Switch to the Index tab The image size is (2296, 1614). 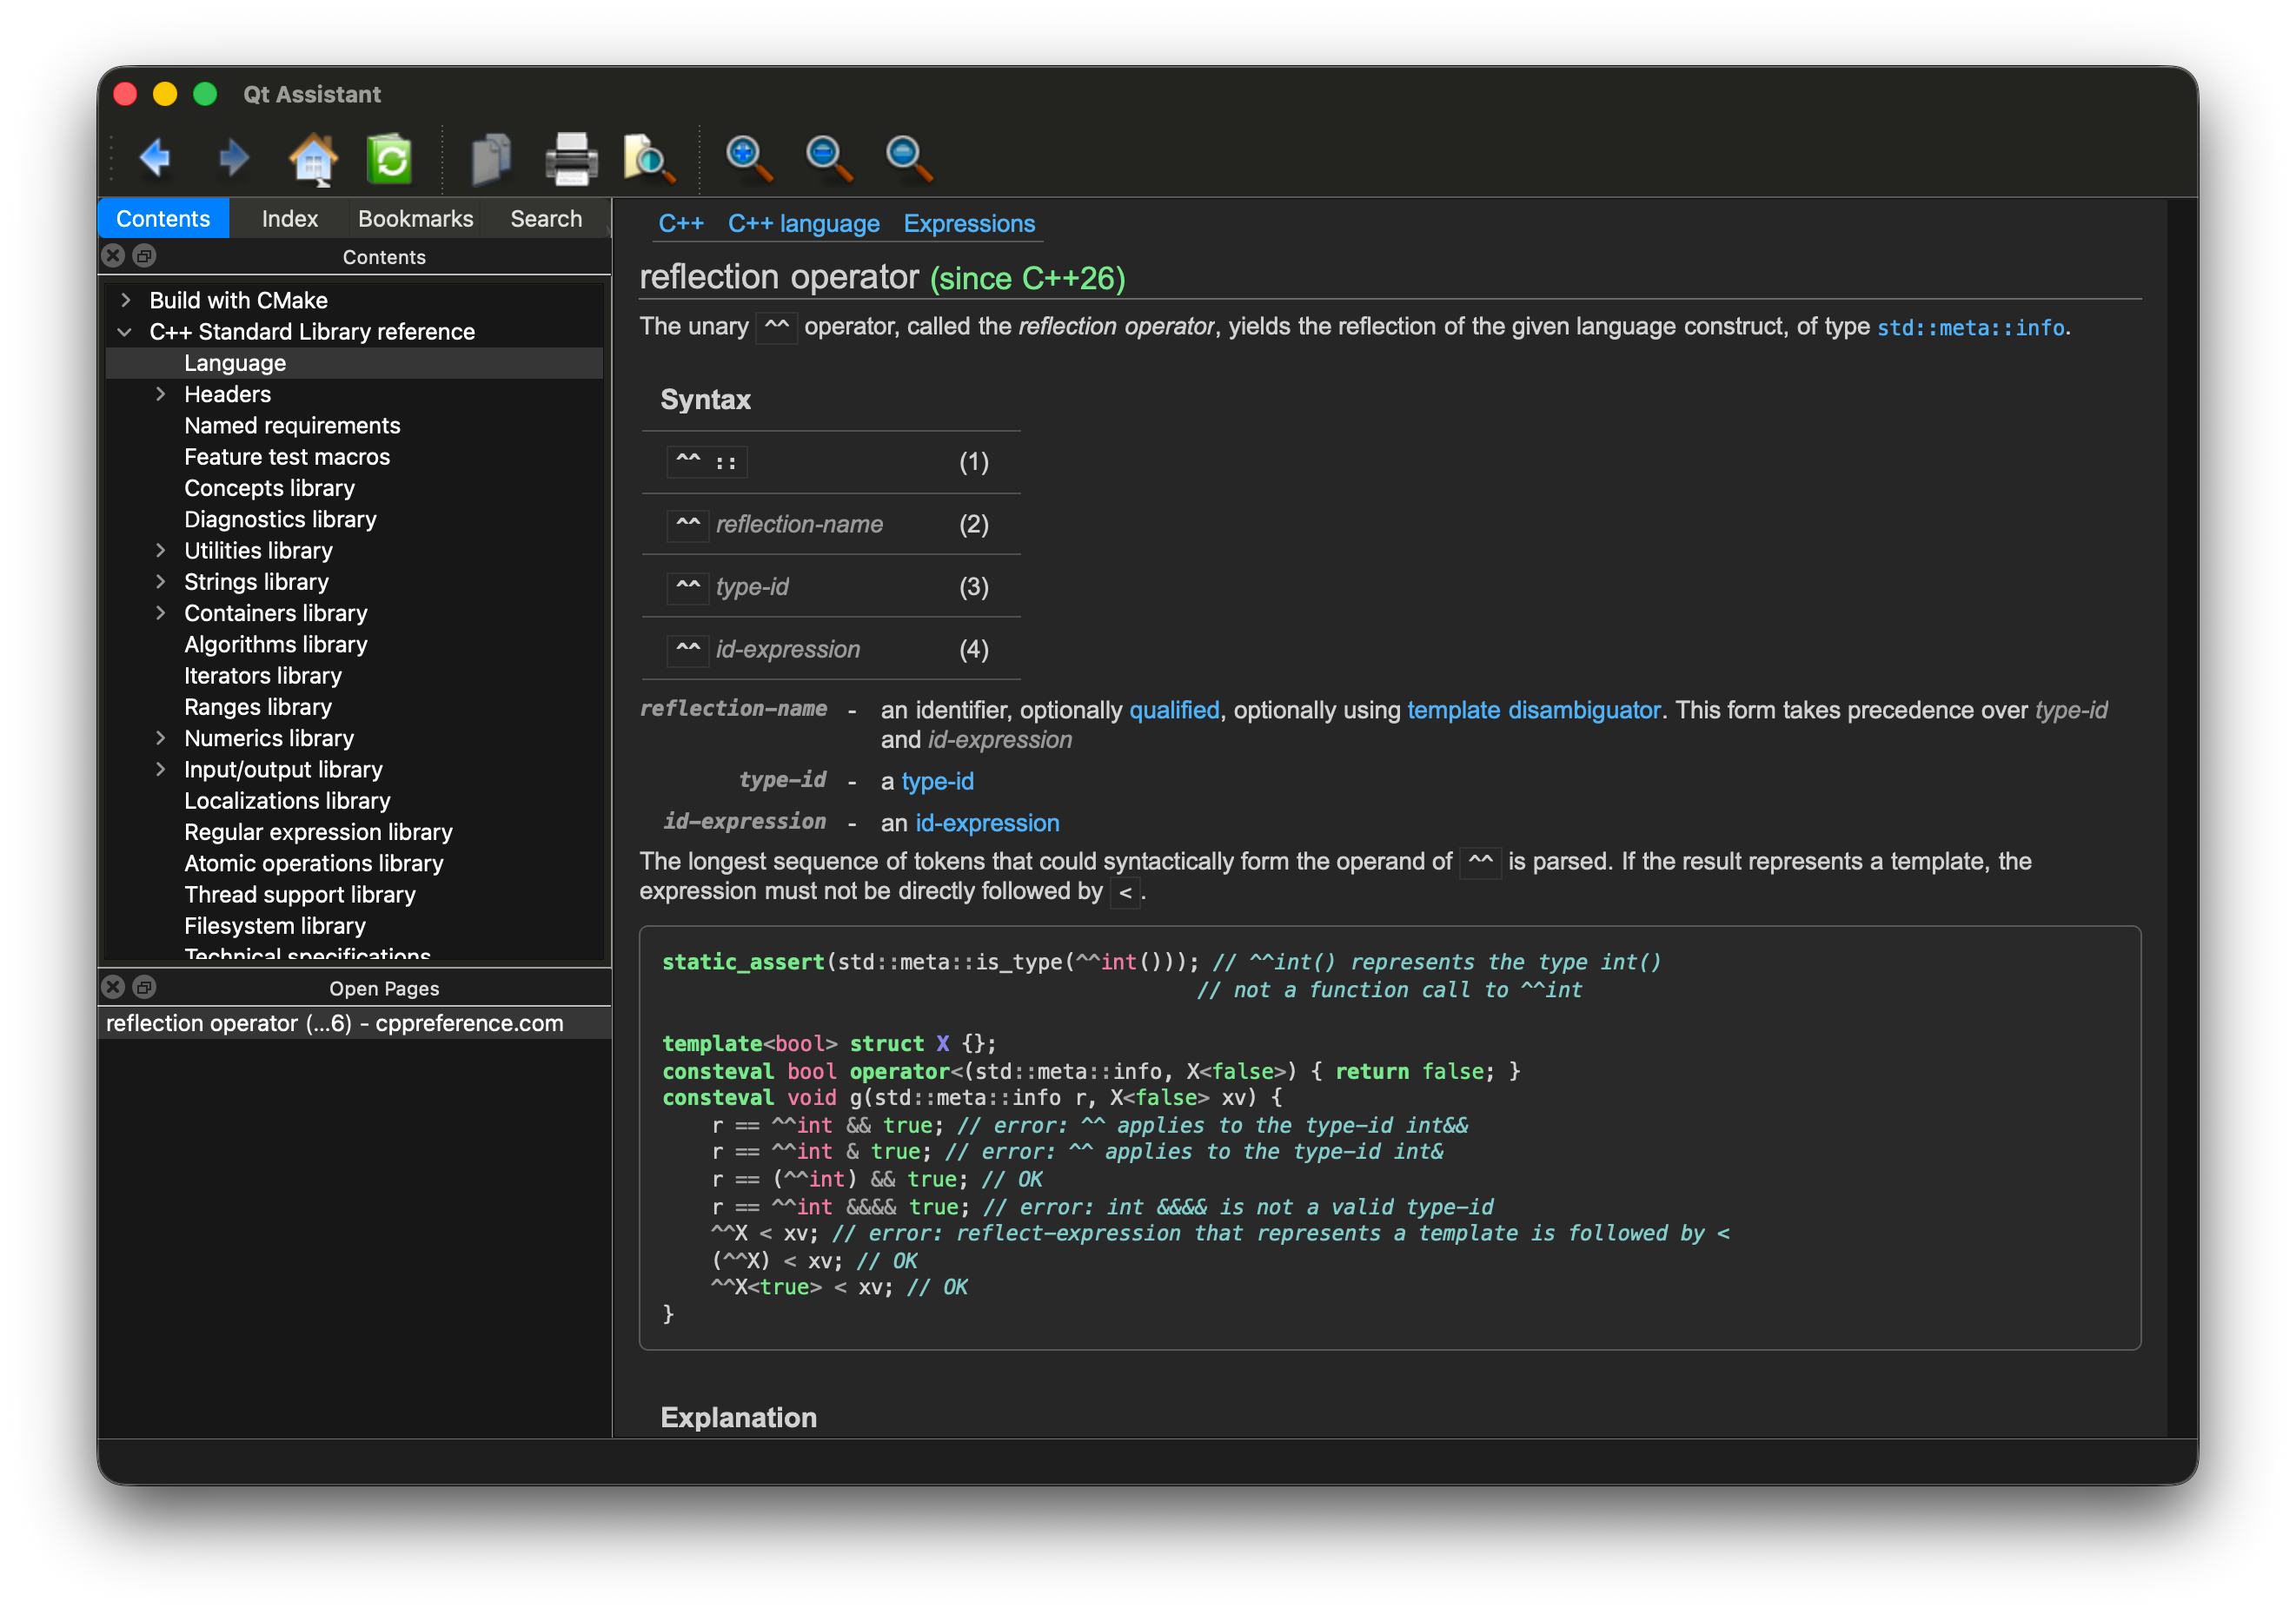click(x=289, y=219)
